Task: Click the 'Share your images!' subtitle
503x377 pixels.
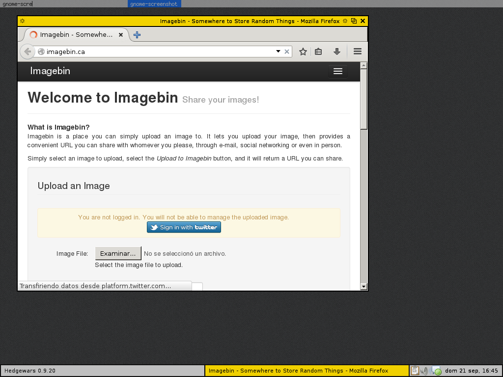Action: (221, 100)
